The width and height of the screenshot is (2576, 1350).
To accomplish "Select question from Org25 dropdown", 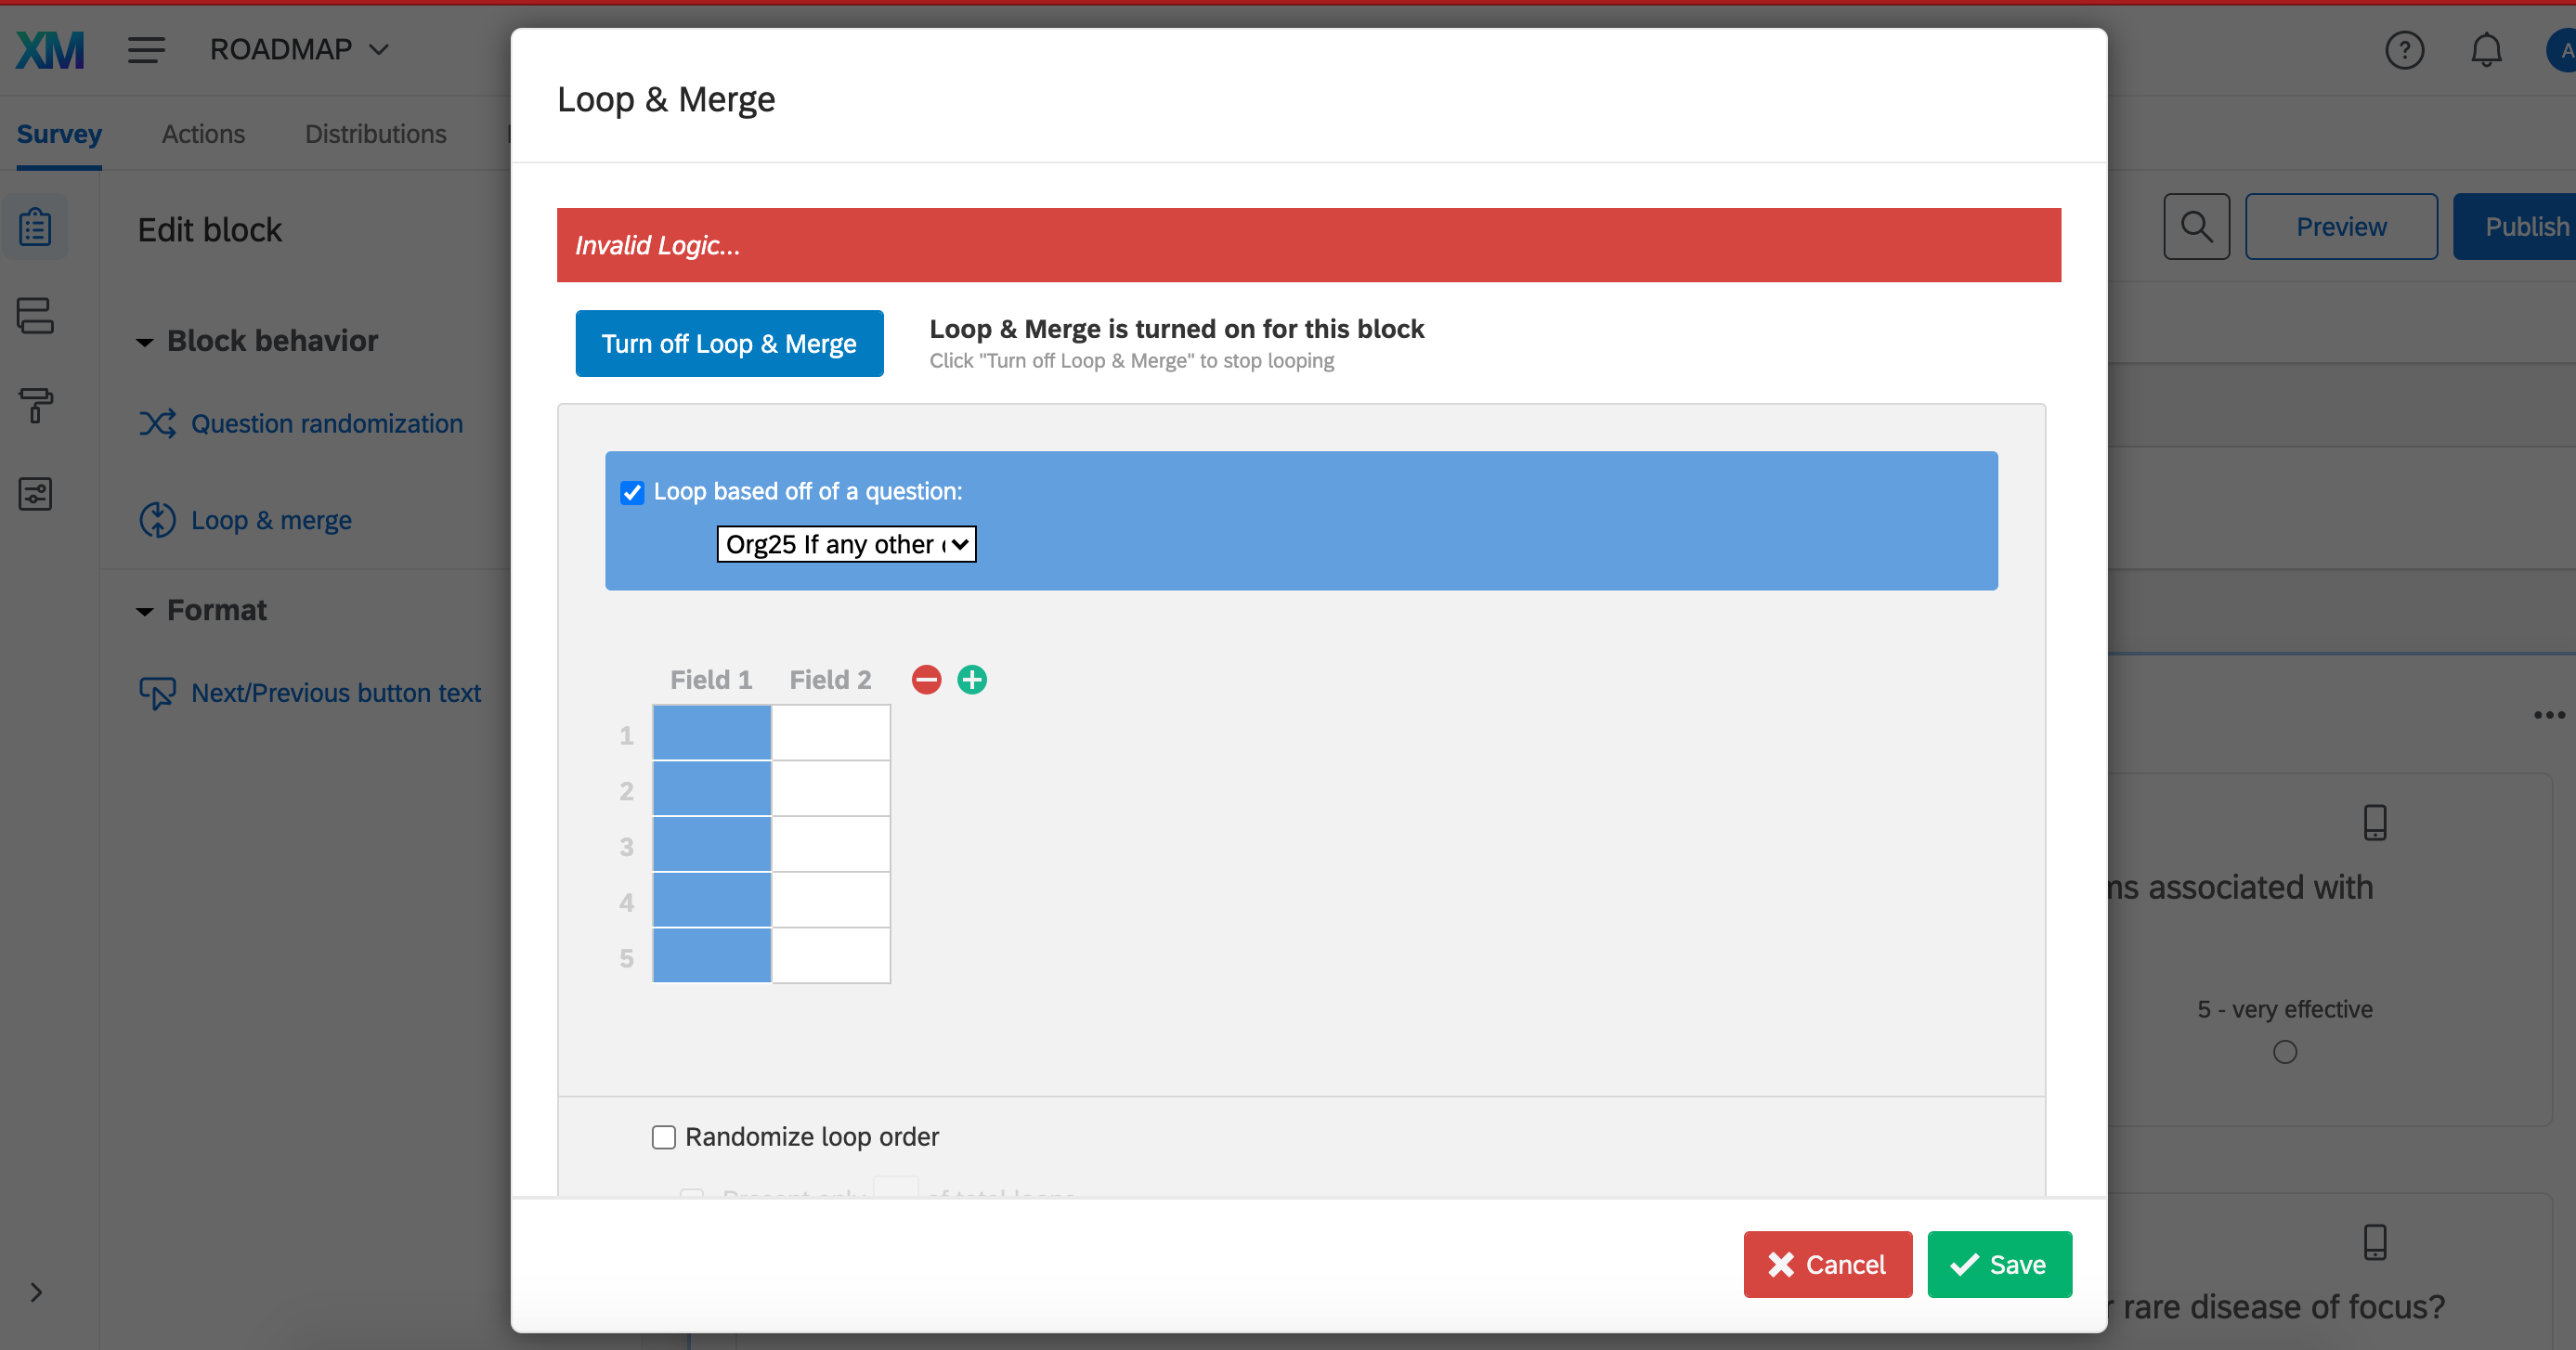I will pos(843,543).
